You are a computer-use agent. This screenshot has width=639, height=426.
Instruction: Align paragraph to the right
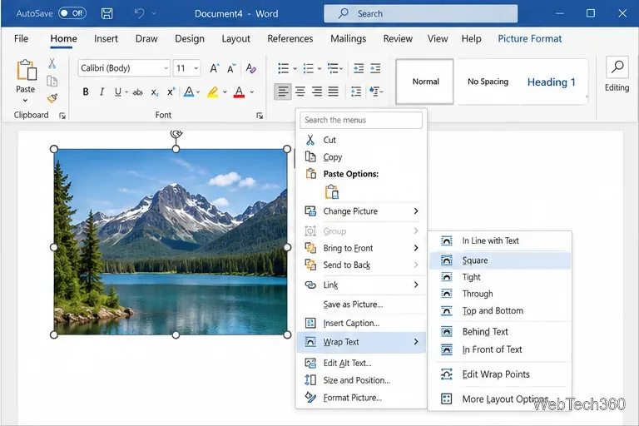point(317,92)
